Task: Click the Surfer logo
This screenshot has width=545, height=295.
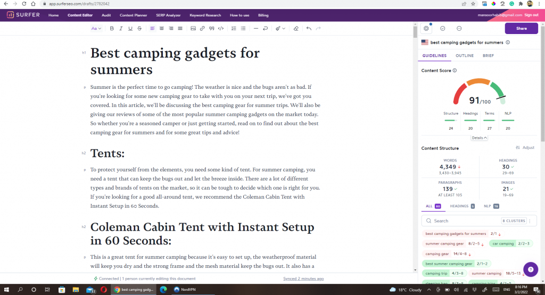Action: [23, 15]
